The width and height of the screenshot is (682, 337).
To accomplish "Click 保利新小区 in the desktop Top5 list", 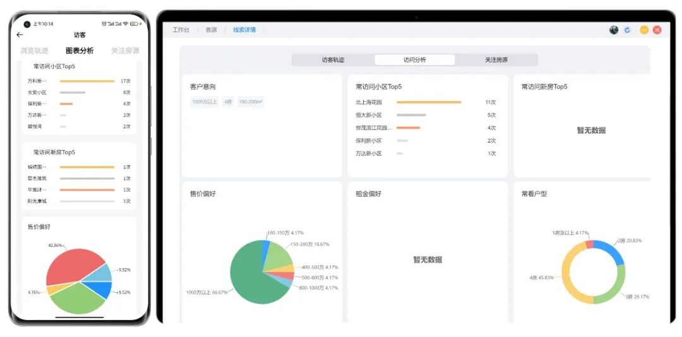I will point(368,141).
